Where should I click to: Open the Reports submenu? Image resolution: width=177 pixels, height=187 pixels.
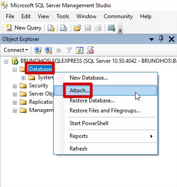[x=106, y=136]
